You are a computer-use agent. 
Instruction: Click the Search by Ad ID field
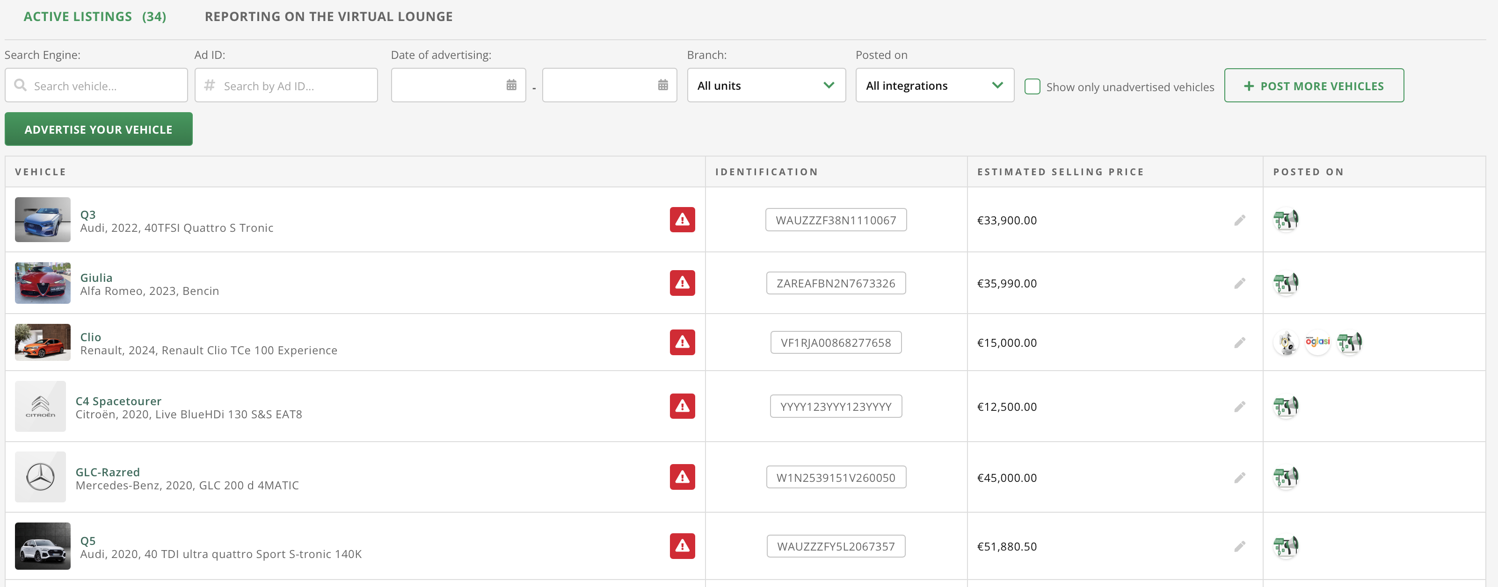pos(294,86)
